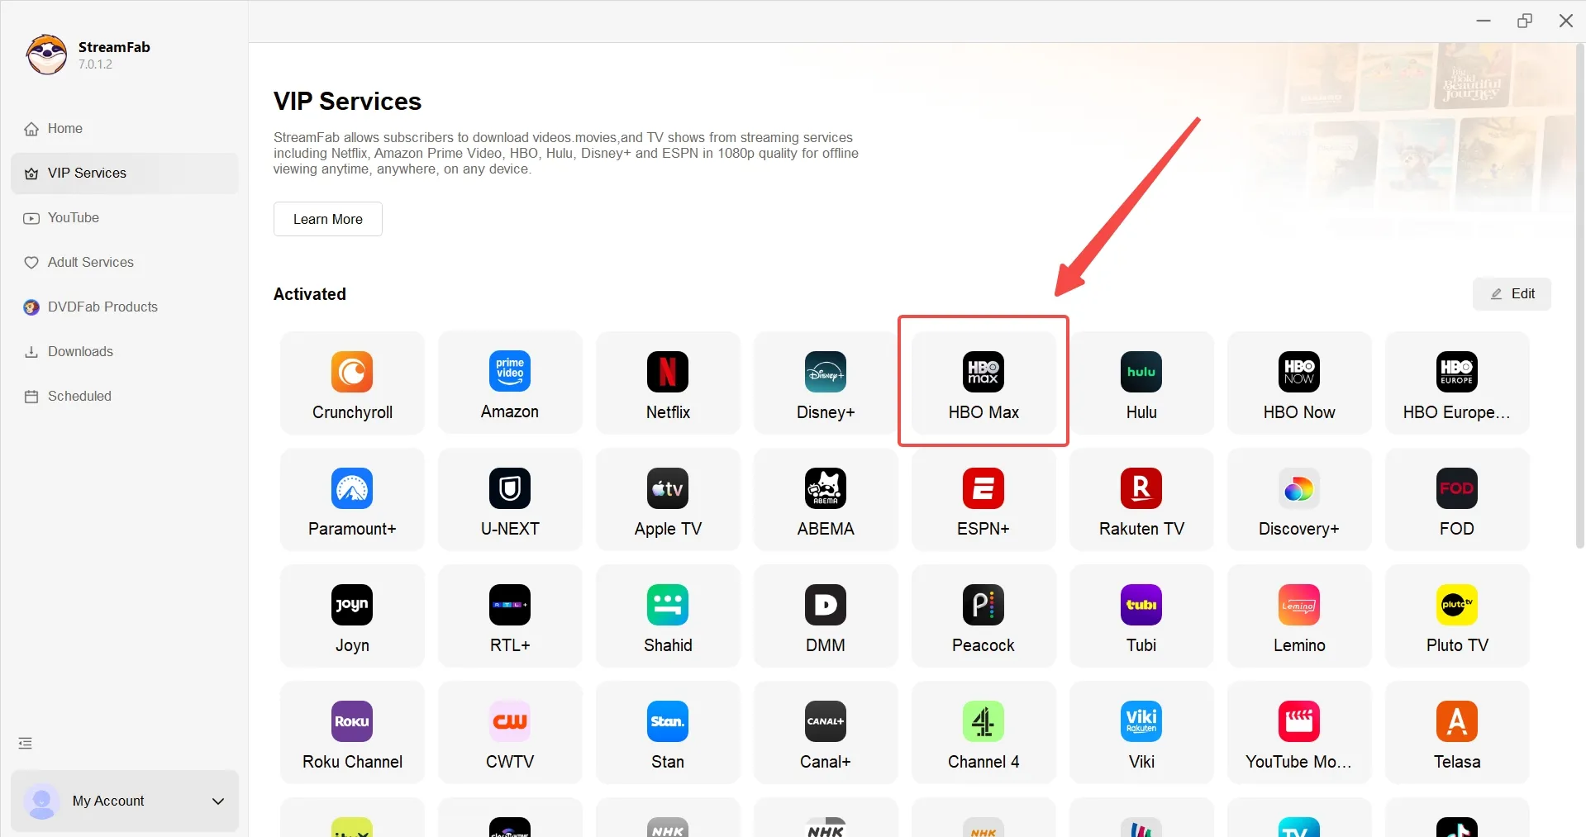The width and height of the screenshot is (1586, 837).
Task: Open the Netflix downloader service
Action: 667,383
